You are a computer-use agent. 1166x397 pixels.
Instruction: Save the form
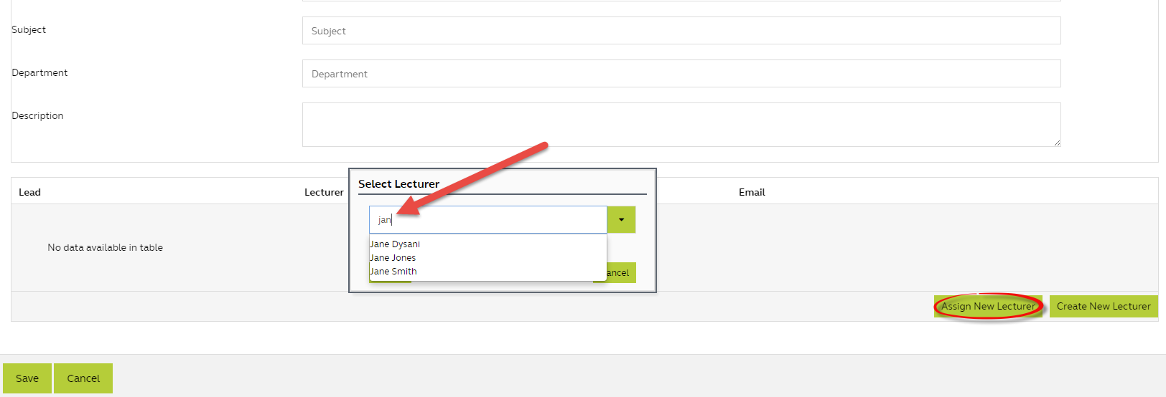[27, 378]
